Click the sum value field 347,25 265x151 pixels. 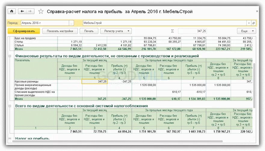click(193, 31)
